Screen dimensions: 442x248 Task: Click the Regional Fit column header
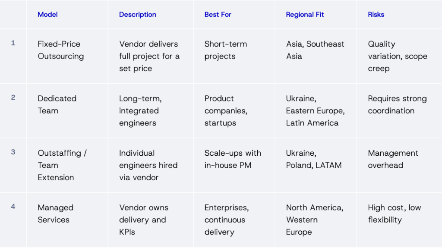click(305, 15)
